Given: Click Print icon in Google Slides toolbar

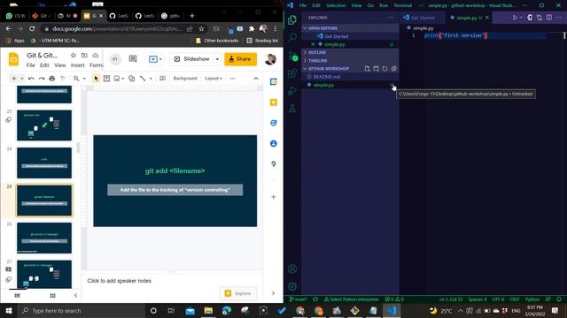Looking at the screenshot, I should pos(52,79).
